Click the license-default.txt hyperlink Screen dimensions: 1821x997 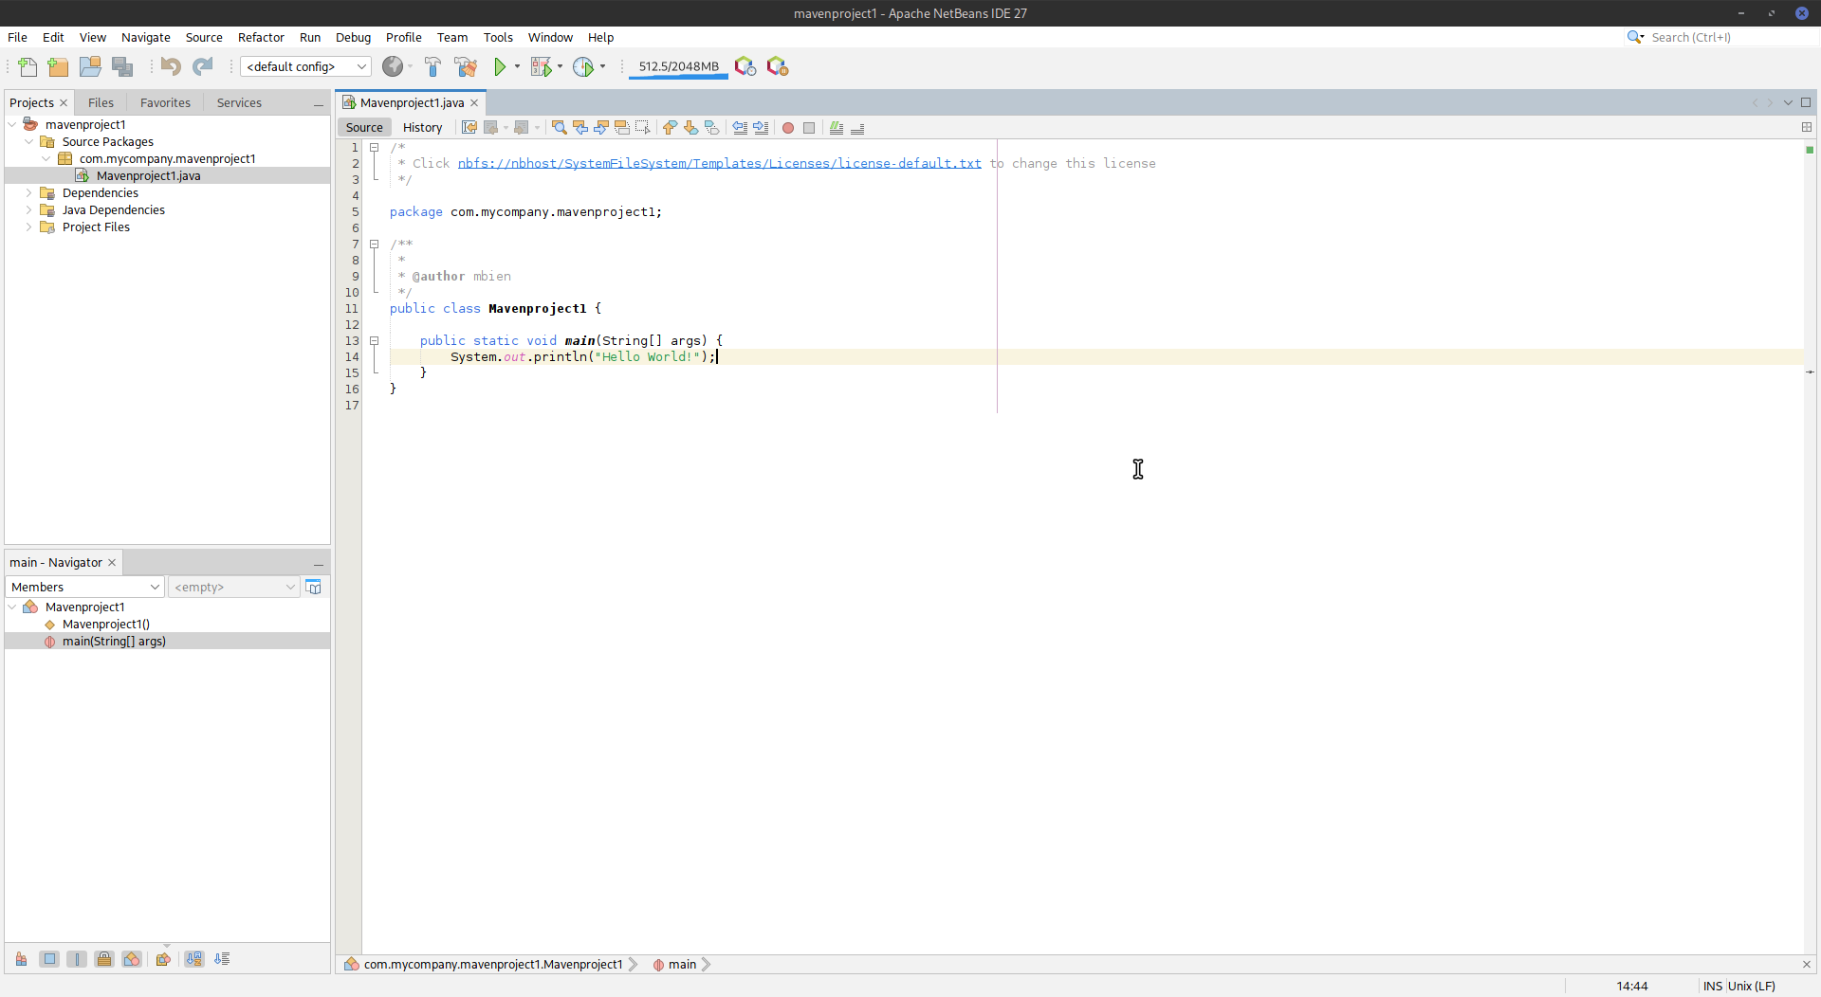(719, 164)
